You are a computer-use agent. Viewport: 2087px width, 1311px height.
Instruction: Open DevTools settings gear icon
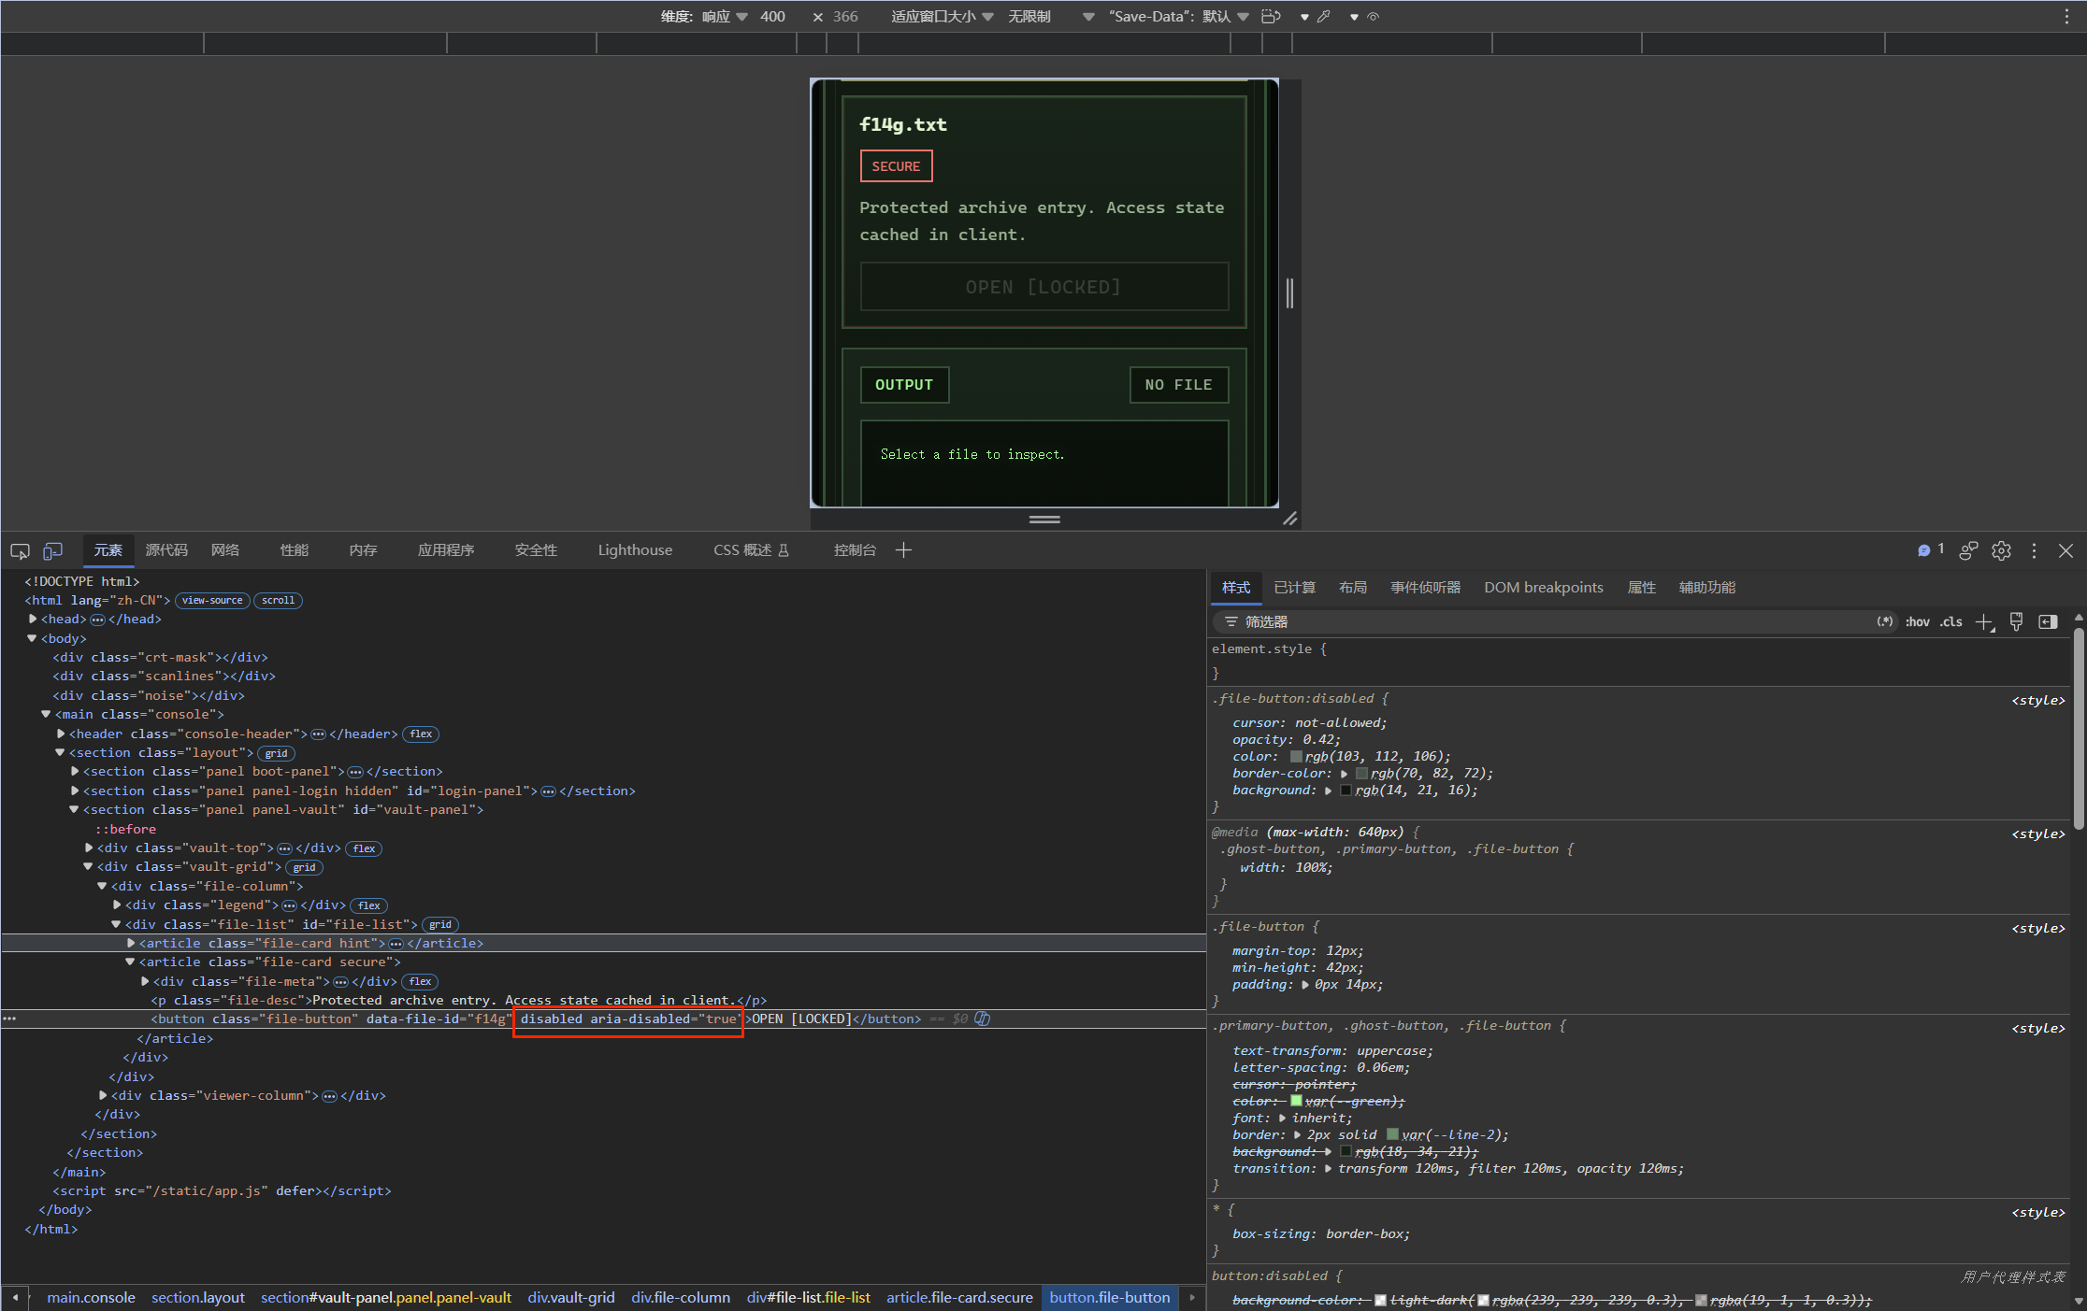pos(2001,550)
